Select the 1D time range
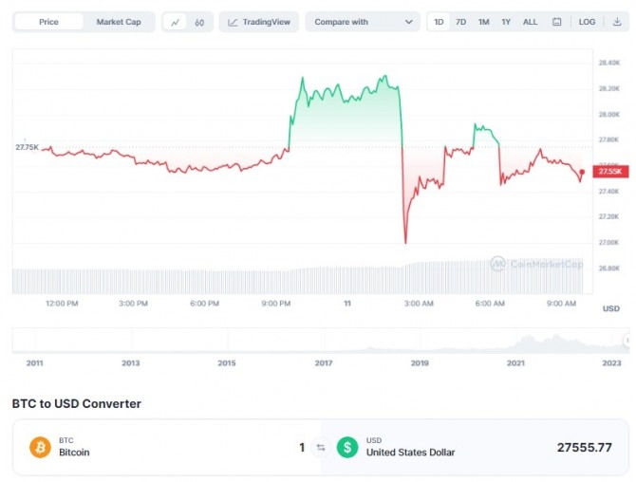636x482 pixels. pos(439,22)
